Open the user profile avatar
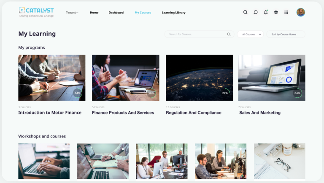The height and width of the screenshot is (183, 324). (x=301, y=12)
